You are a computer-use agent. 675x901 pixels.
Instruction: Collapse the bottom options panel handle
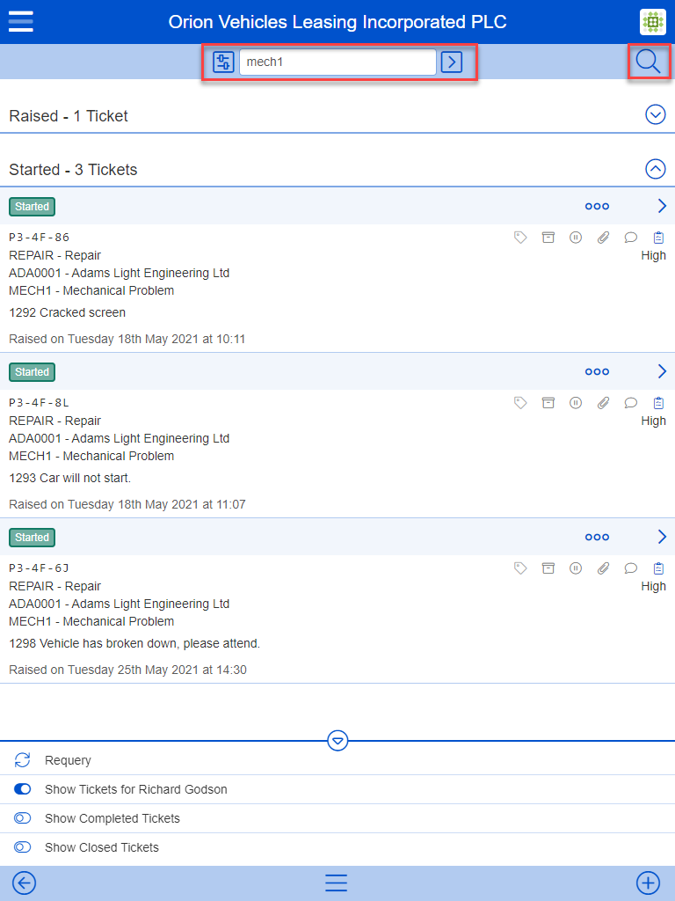click(337, 741)
